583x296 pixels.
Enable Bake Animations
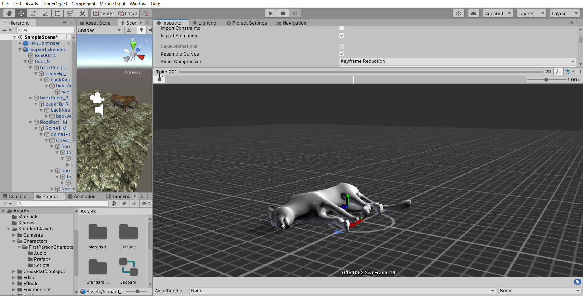342,46
